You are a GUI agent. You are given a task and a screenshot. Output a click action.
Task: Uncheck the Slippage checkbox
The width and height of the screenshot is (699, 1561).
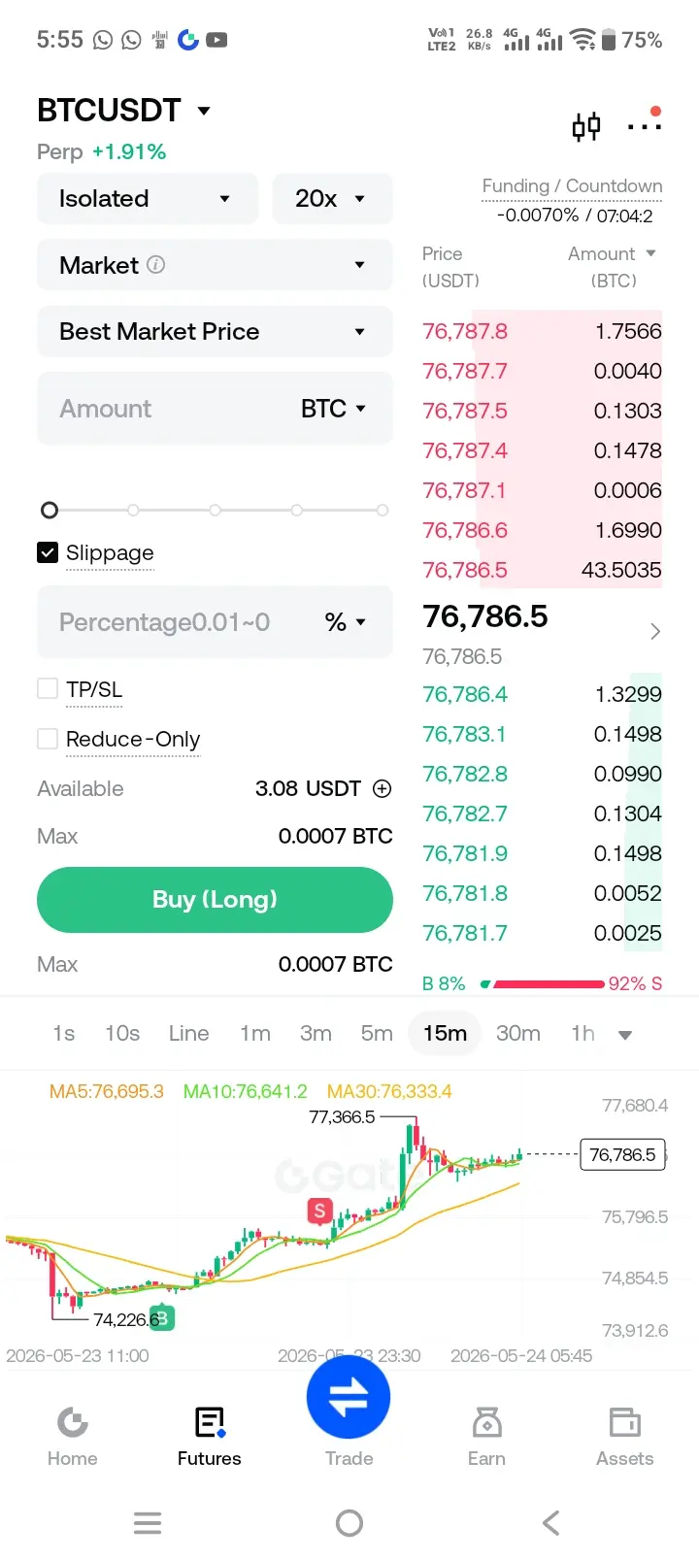pos(48,552)
